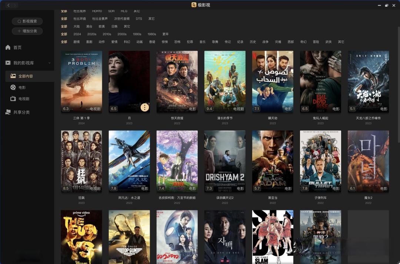Filter year by 2024
Image resolution: width=400 pixels, height=264 pixels.
(x=77, y=34)
